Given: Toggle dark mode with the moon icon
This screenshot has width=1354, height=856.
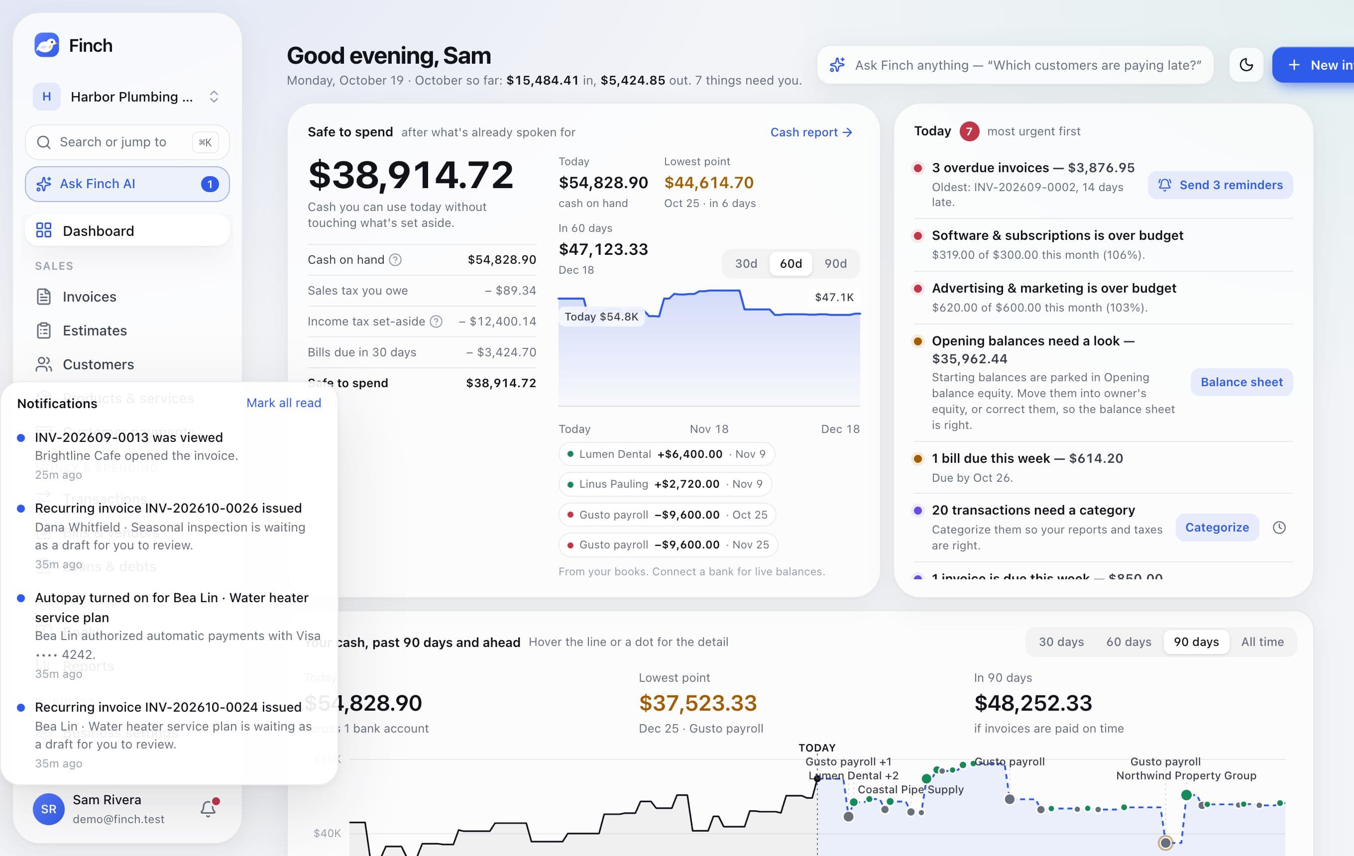Looking at the screenshot, I should (1246, 65).
